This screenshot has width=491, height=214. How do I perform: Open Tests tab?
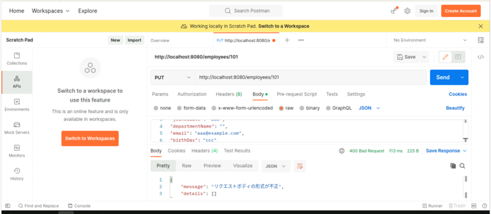pos(332,94)
